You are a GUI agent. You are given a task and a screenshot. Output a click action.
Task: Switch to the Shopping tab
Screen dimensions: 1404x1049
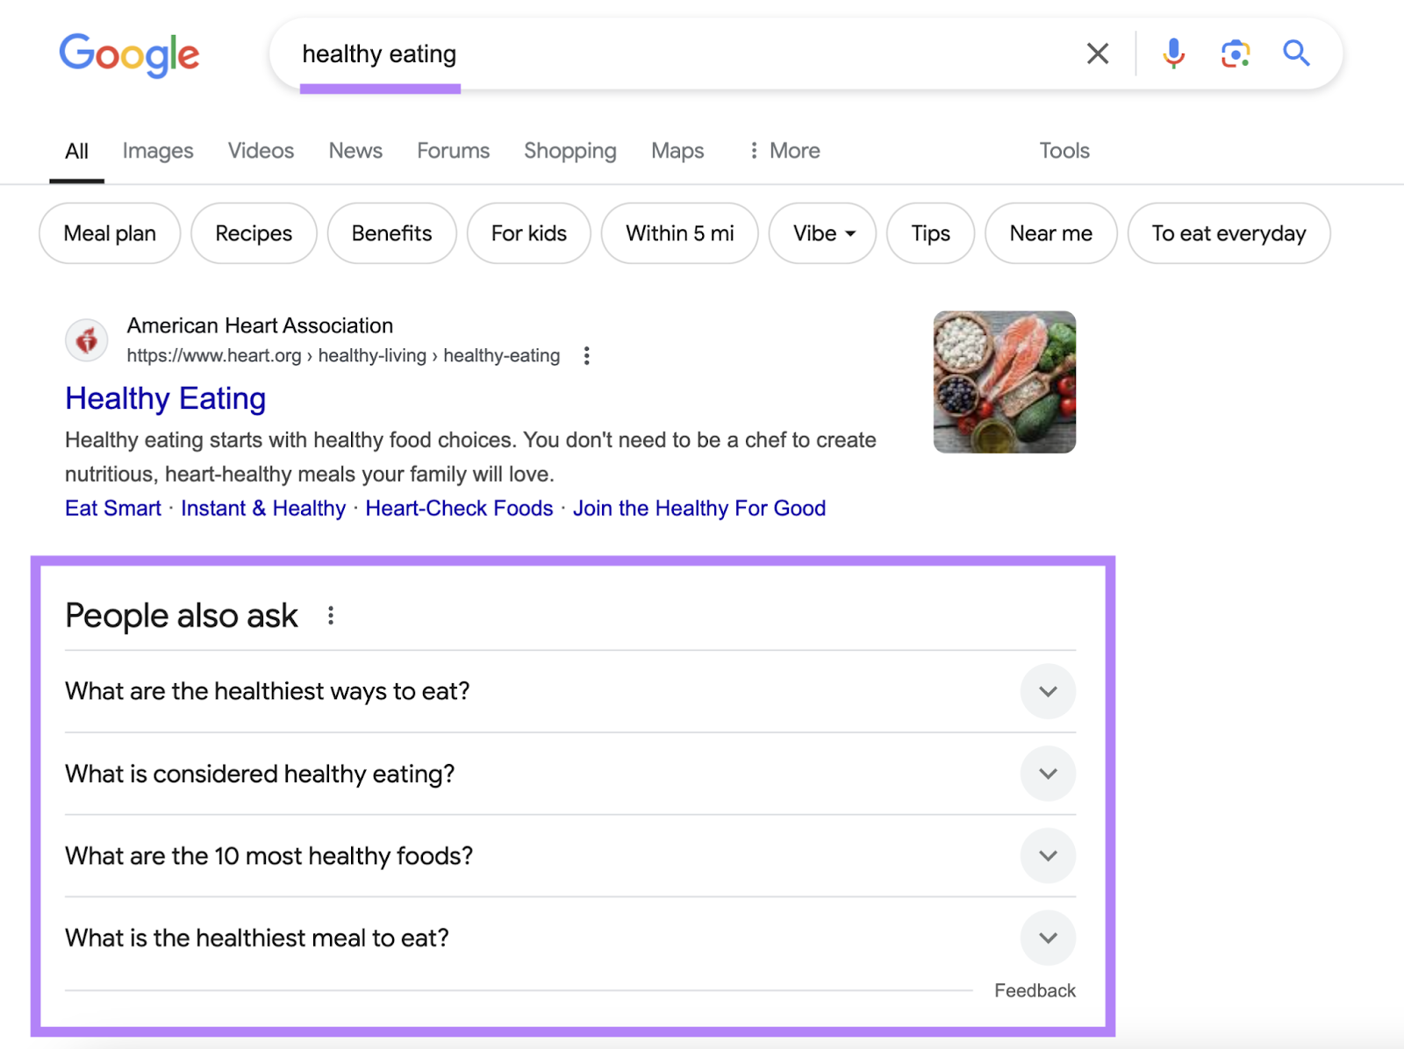(569, 150)
